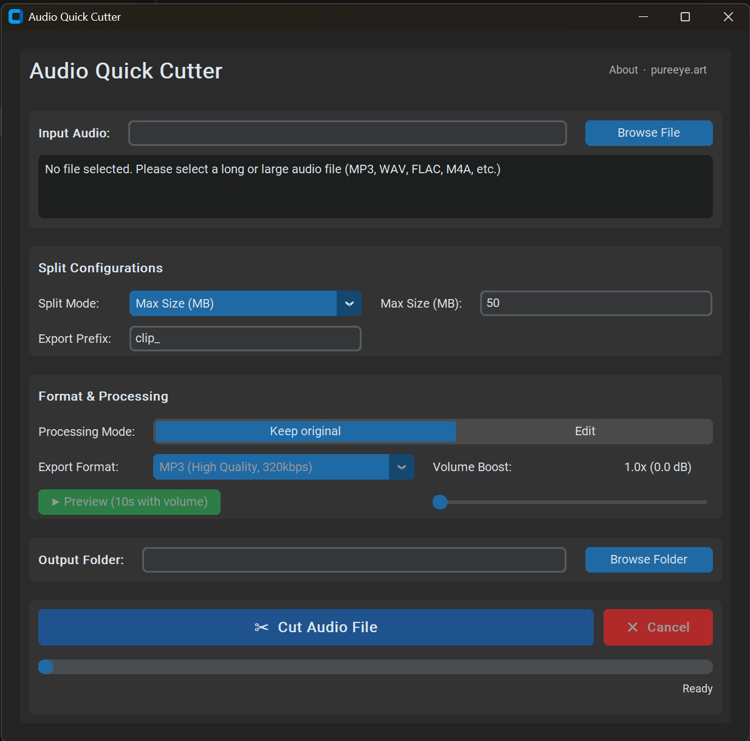The height and width of the screenshot is (741, 750).
Task: Click the 'Export Format:' label
Action: 78,467
